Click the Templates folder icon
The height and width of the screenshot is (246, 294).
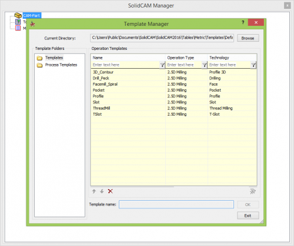[x=39, y=58]
